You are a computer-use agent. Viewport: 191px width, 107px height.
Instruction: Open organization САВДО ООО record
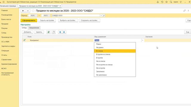tap(104, 15)
